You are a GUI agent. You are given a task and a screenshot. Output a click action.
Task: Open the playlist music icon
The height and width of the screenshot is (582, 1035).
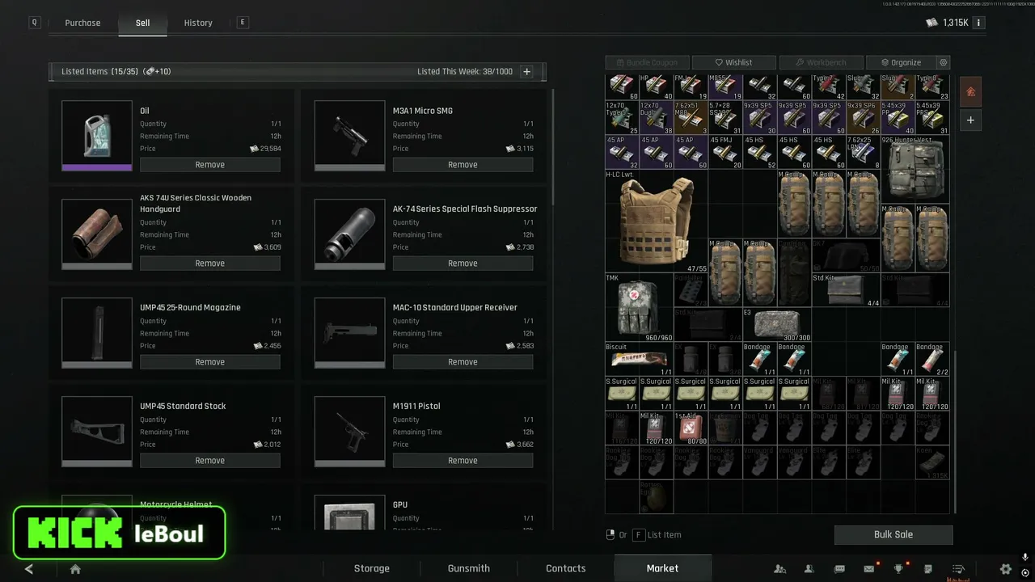pyautogui.click(x=958, y=569)
